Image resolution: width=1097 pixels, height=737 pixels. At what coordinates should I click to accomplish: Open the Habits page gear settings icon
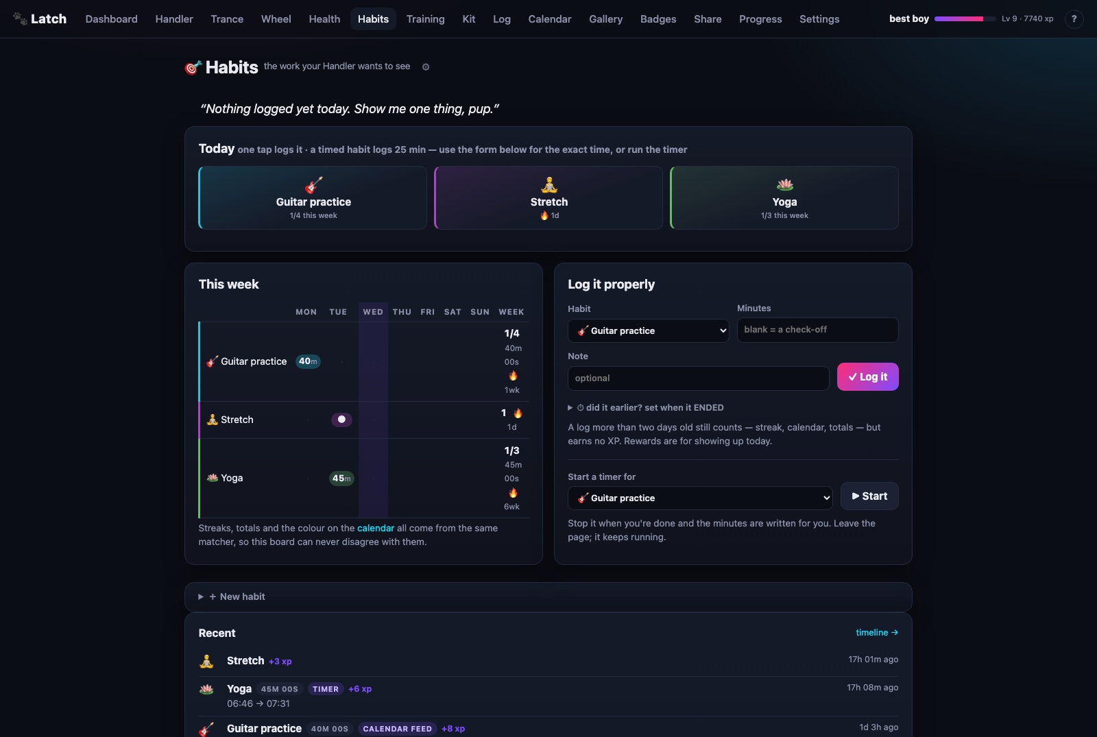click(x=426, y=67)
